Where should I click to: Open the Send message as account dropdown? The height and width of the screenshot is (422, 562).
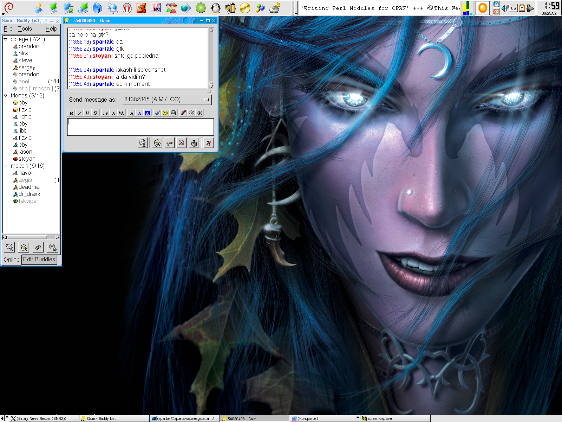coord(167,100)
